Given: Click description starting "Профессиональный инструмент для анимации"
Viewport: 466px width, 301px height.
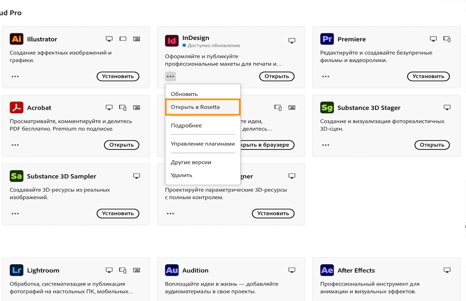Looking at the screenshot, I should [x=370, y=288].
